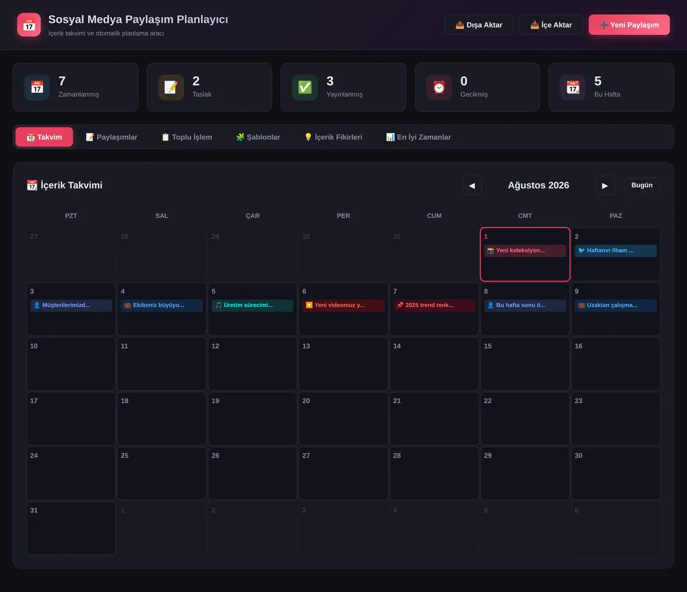
Task: Click the Ağustos 2026 month label
Action: [x=539, y=185]
